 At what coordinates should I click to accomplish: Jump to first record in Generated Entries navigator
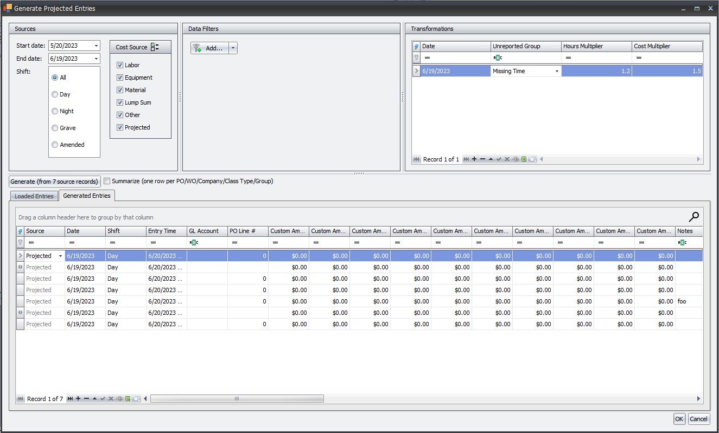point(21,399)
